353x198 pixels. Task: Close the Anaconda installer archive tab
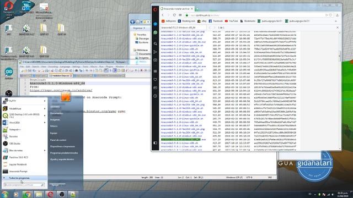pos(192,9)
